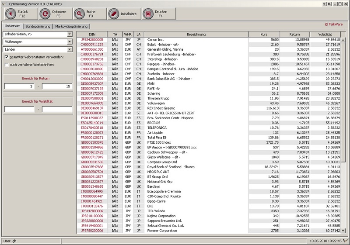Select ISIN JP3242800005 Canon row

(209, 40)
